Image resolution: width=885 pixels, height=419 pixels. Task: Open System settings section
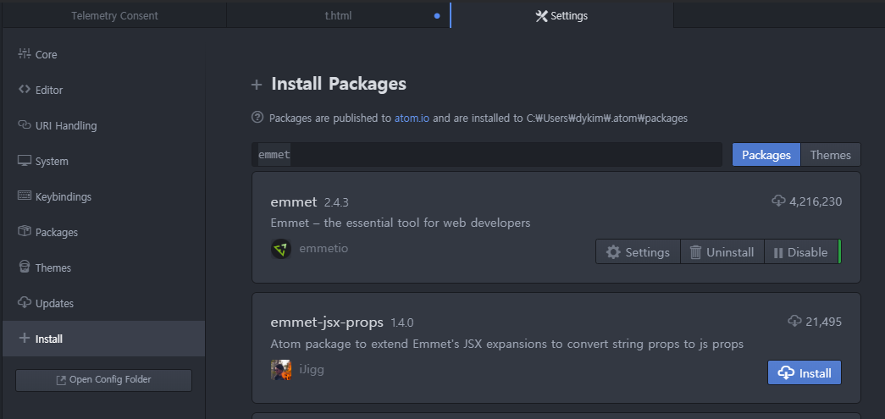(x=51, y=162)
